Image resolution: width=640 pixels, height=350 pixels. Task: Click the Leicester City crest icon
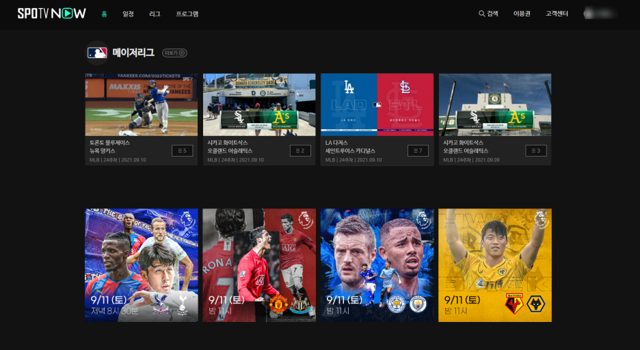click(396, 304)
